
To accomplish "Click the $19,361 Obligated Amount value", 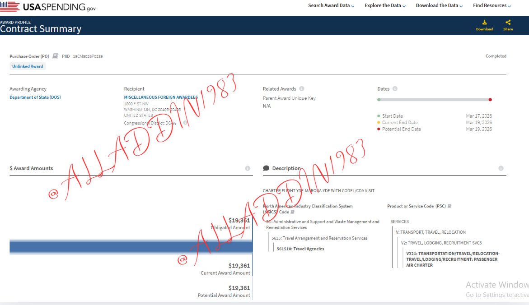I will point(239,221).
